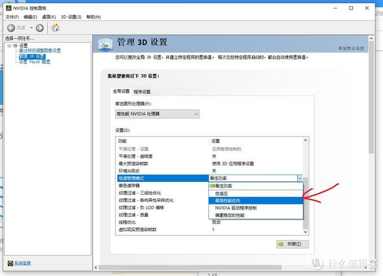The image size is (383, 276).
Task: Open the back history dropdown arrow
Action: pos(32,28)
